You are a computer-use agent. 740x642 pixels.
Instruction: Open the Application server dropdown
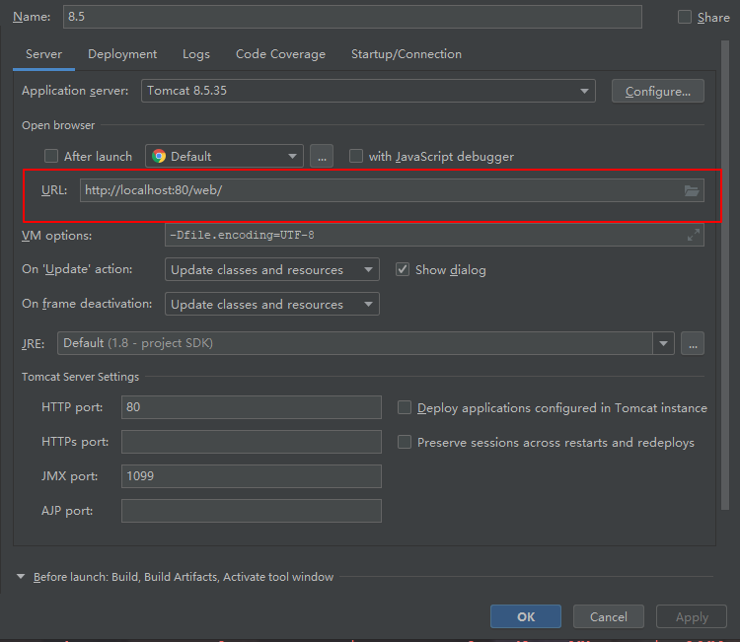point(368,91)
